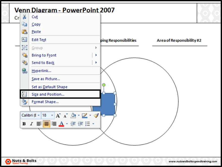
Task: Click the Copy icon in context menu
Action: coord(24,24)
